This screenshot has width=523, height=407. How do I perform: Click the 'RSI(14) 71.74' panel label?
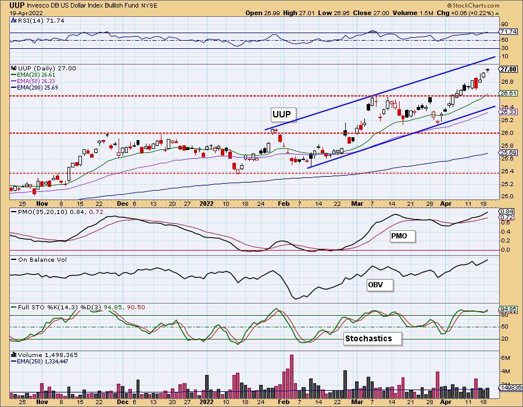pyautogui.click(x=41, y=21)
